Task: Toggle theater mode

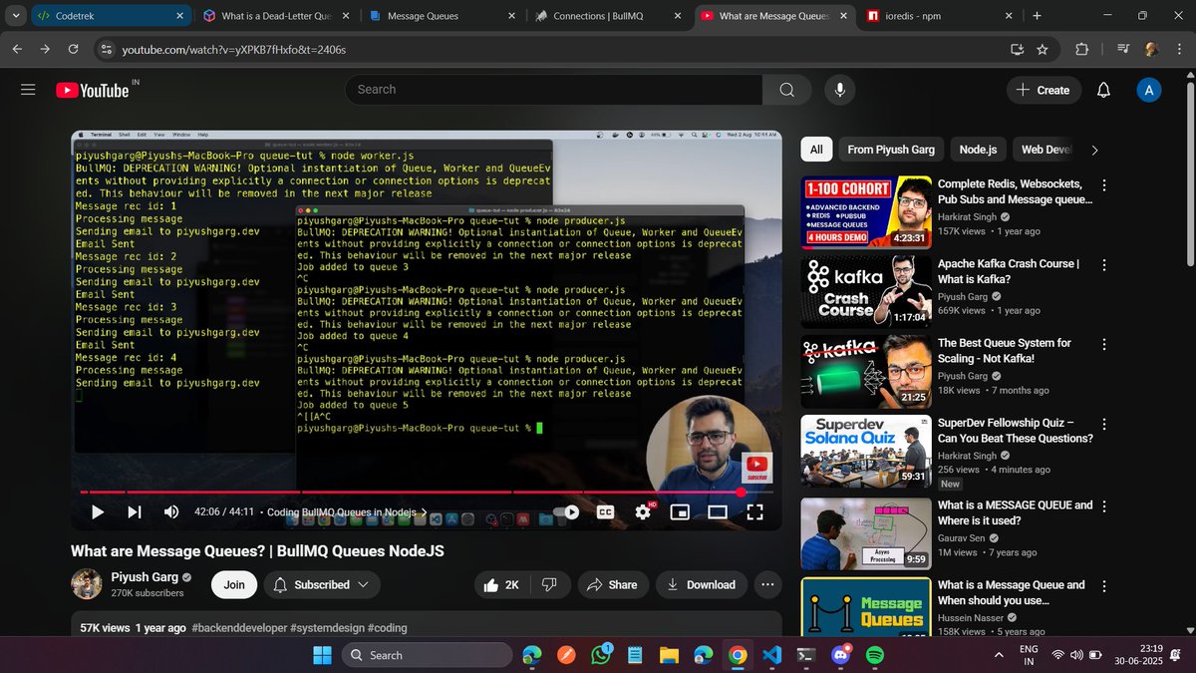Action: 718,511
